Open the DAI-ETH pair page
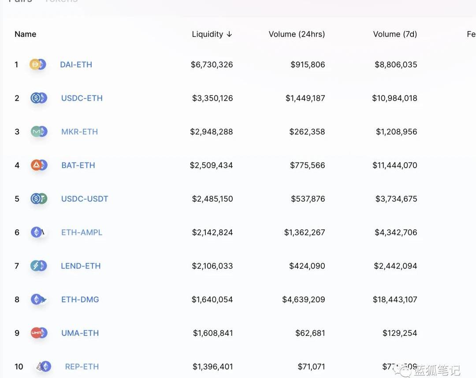Image resolution: width=476 pixels, height=378 pixels. (76, 65)
